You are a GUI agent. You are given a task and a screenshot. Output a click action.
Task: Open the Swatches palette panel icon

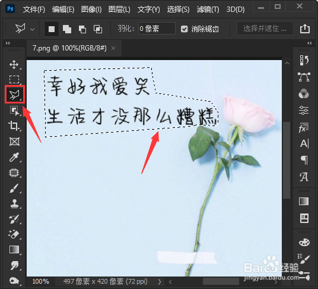pyautogui.click(x=304, y=242)
